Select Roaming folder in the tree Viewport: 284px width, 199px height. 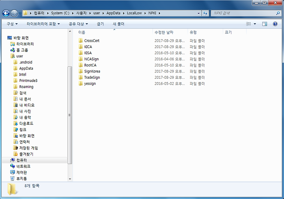[26, 87]
